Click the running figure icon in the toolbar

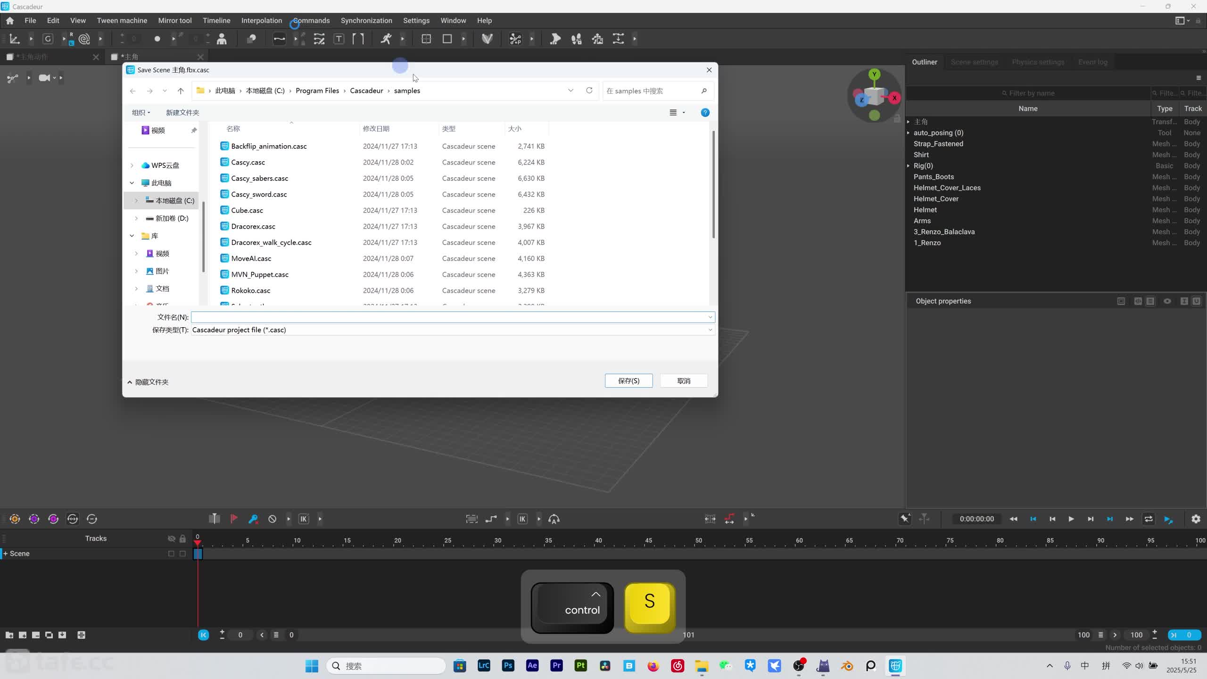point(386,39)
